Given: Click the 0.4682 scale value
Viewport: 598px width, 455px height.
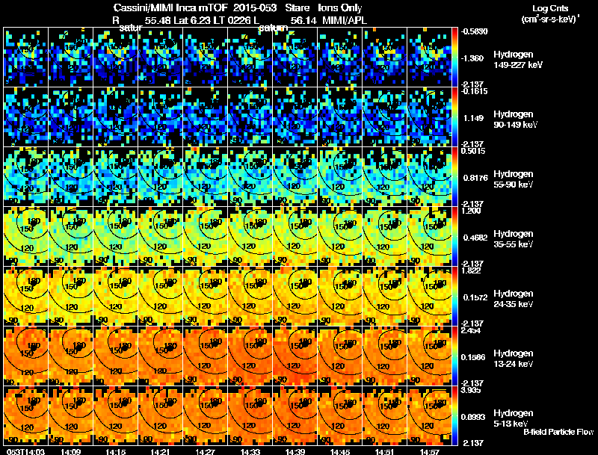Looking at the screenshot, I should [475, 238].
